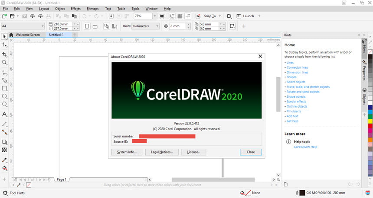Open the Connector lines hint link

click(x=297, y=67)
